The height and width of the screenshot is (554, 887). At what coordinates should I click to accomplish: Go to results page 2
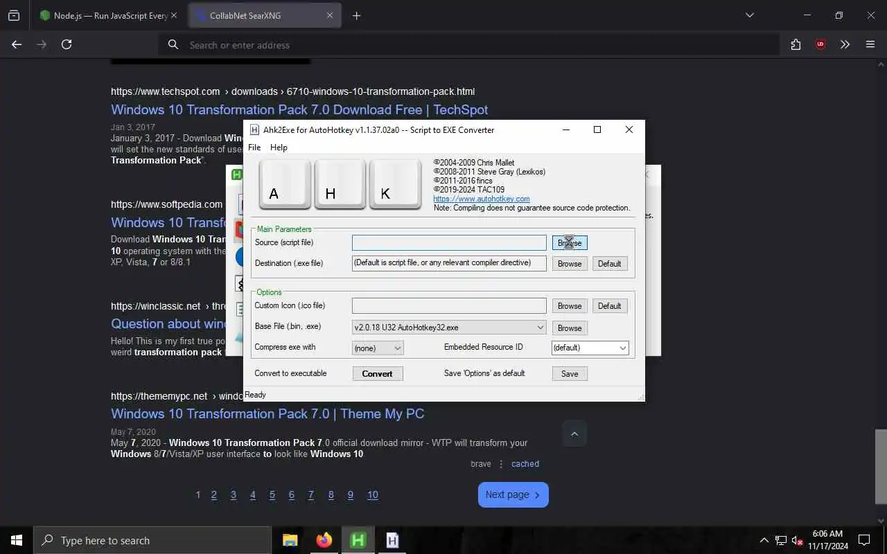pos(214,494)
